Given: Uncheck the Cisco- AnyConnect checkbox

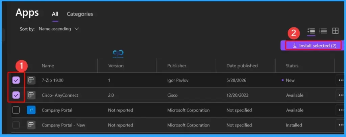Looking at the screenshot, I should pyautogui.click(x=16, y=95).
